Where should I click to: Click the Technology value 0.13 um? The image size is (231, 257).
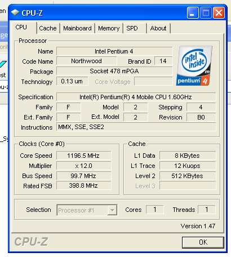(x=72, y=81)
